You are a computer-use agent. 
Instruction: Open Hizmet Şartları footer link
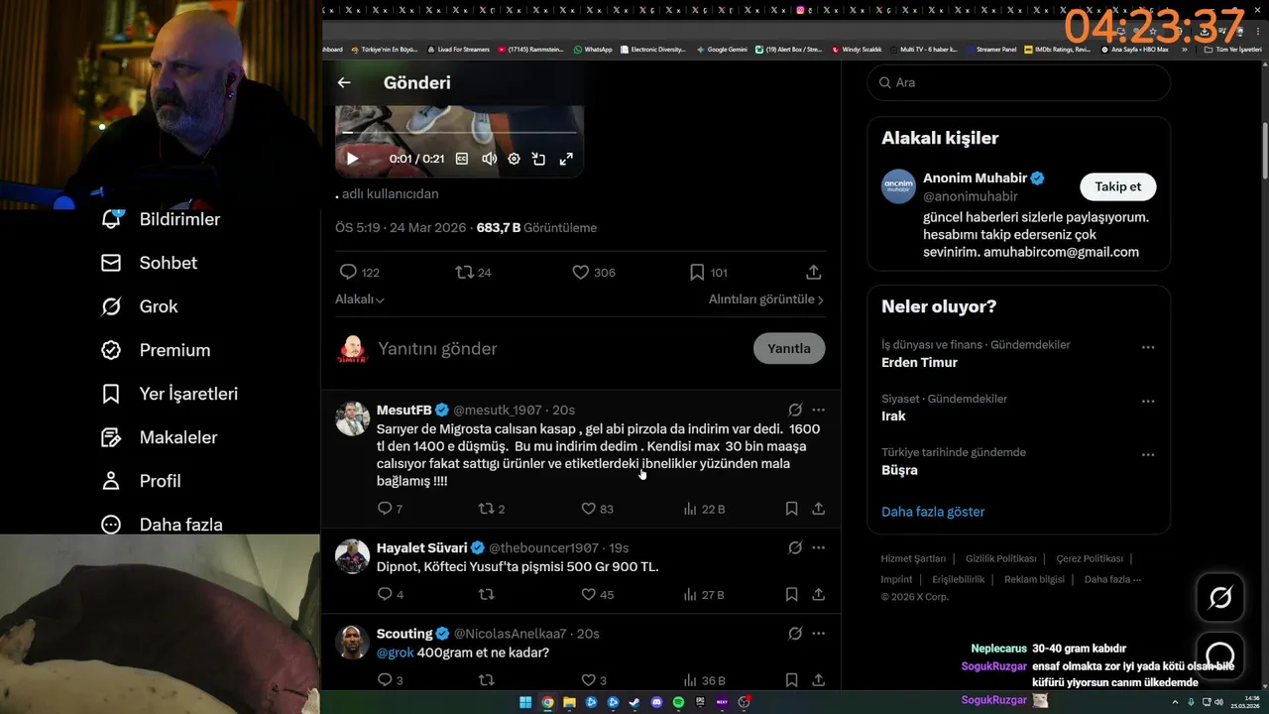pos(913,558)
